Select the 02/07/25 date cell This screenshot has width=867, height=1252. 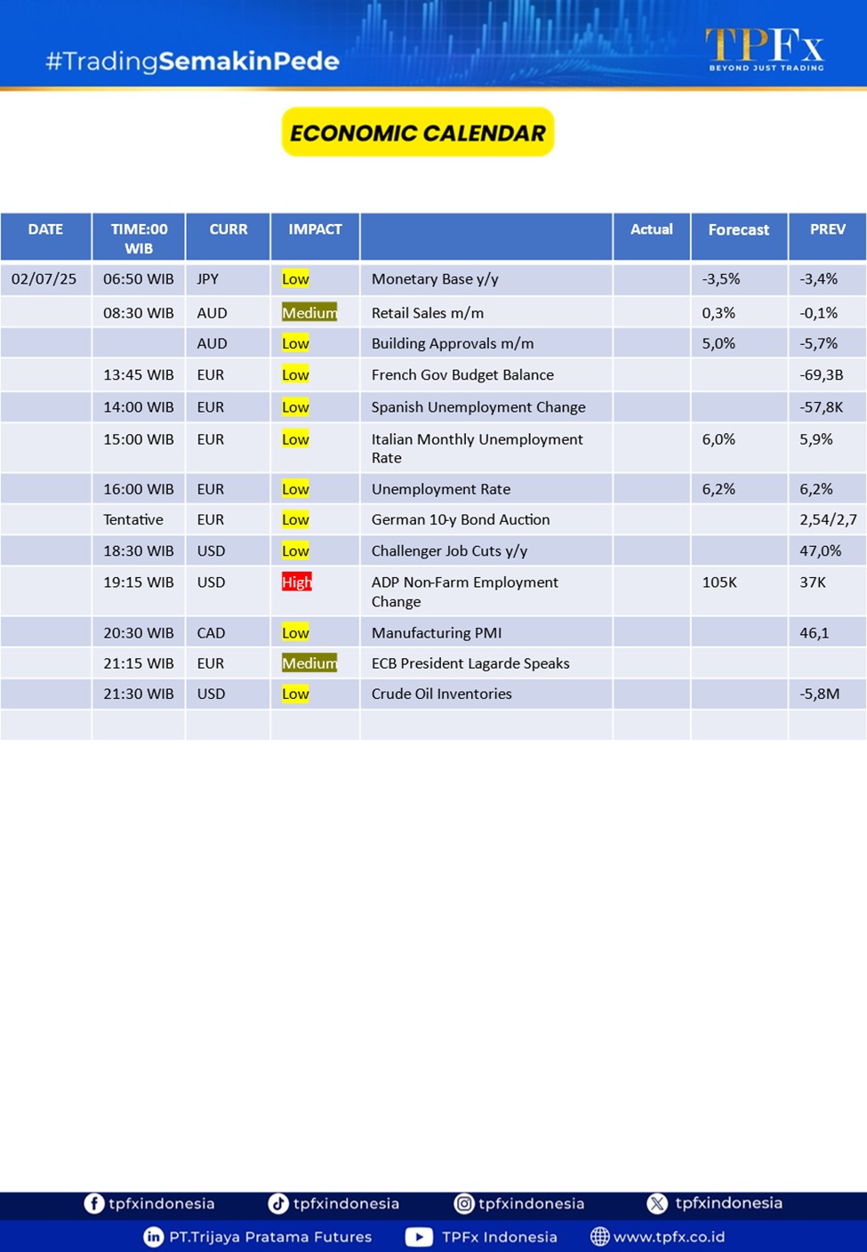pos(44,279)
